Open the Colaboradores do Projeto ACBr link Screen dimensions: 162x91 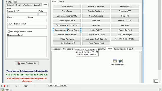click(x=27, y=71)
